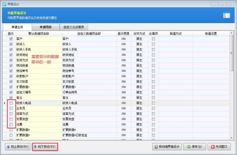Enable 必填项 checkbox for 收货人手机 row
The height and width of the screenshot is (155, 237).
(154, 49)
